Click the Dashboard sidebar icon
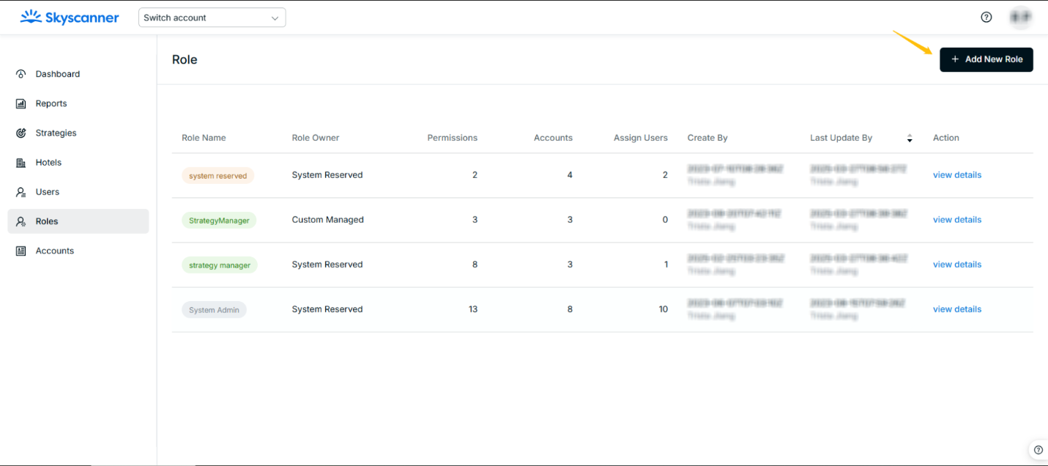Screen dimensions: 1048x466 coord(21,74)
